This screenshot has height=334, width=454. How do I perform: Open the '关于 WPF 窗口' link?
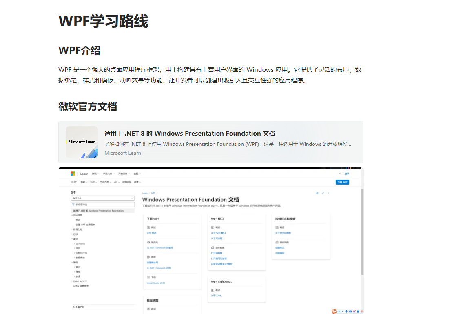pos(218,233)
